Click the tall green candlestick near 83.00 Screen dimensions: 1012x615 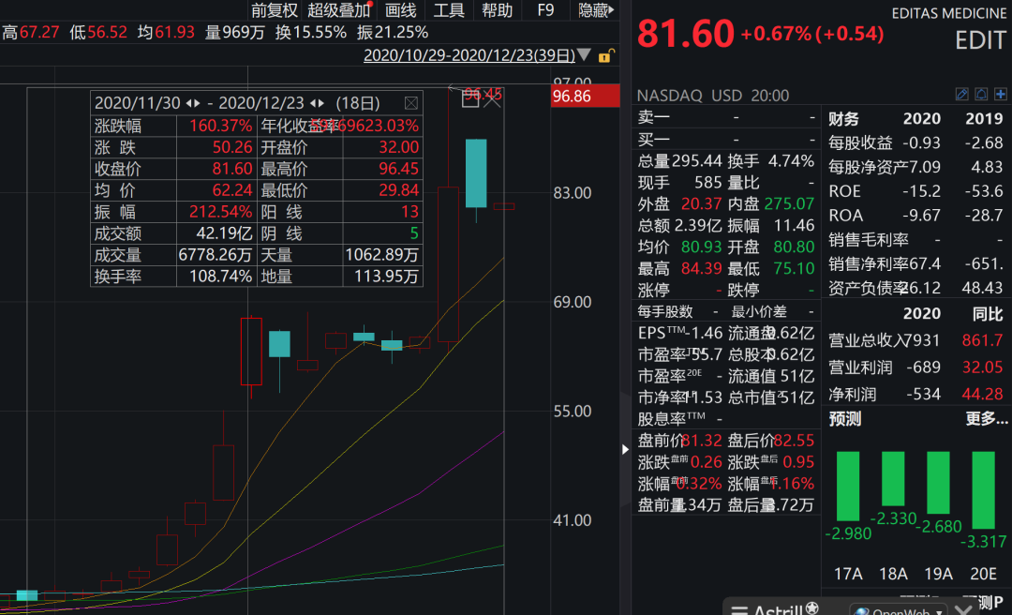tap(476, 173)
